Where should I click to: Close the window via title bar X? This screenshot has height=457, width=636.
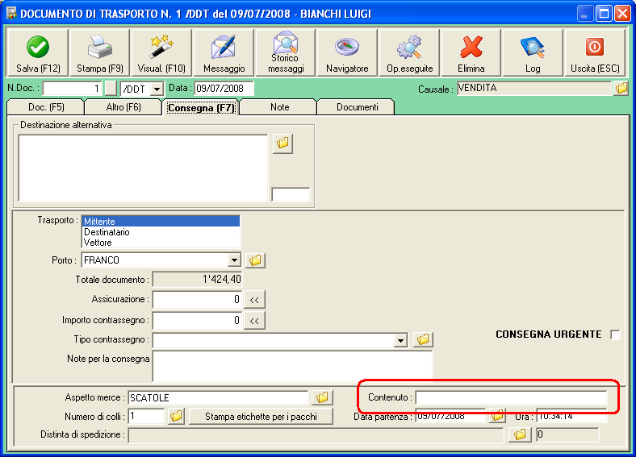coord(621,14)
